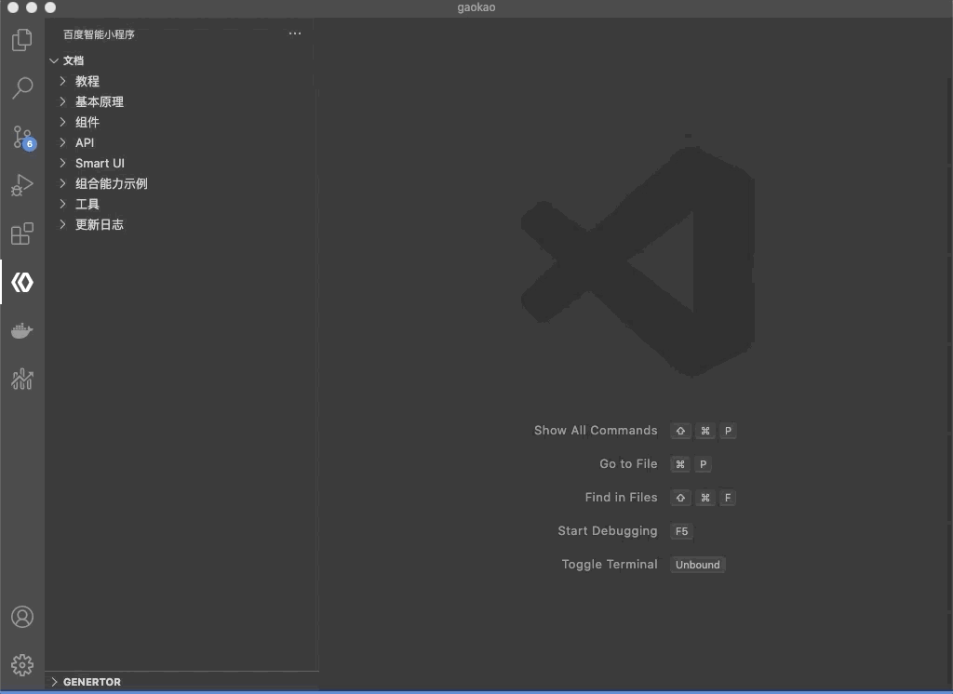The width and height of the screenshot is (953, 694).
Task: Click the F5 key badge
Action: 681,531
